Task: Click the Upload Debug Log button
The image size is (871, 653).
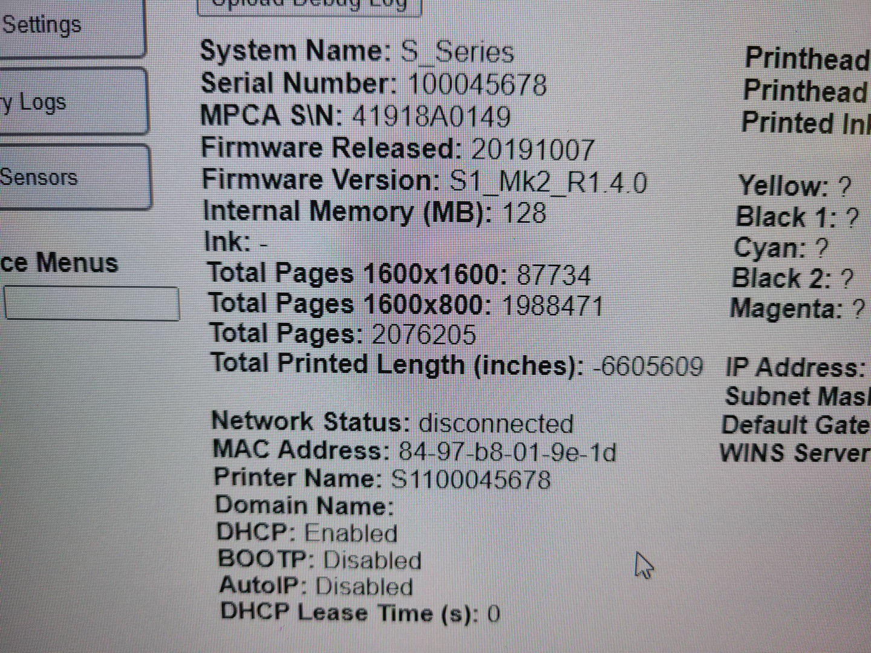Action: [309, 6]
